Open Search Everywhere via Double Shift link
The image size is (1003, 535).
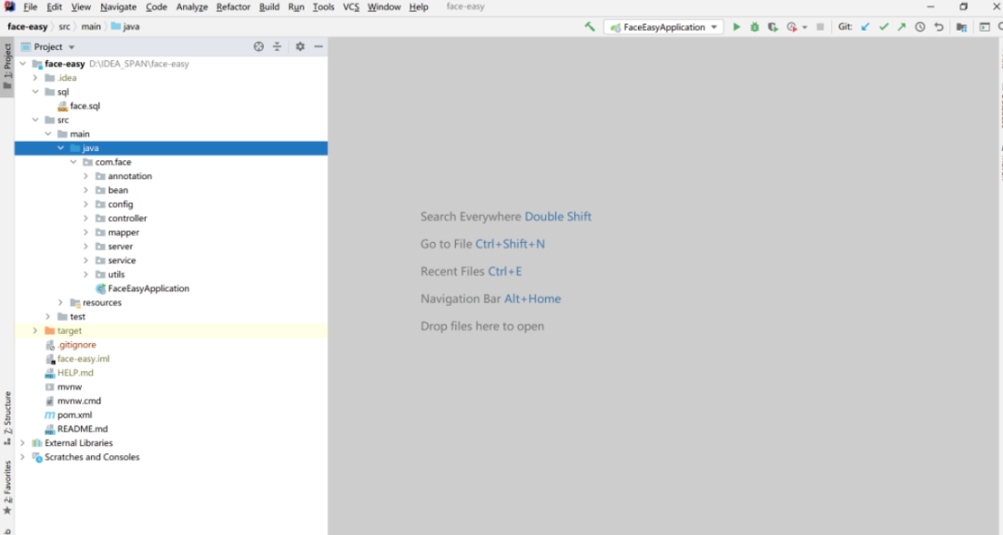tap(558, 216)
